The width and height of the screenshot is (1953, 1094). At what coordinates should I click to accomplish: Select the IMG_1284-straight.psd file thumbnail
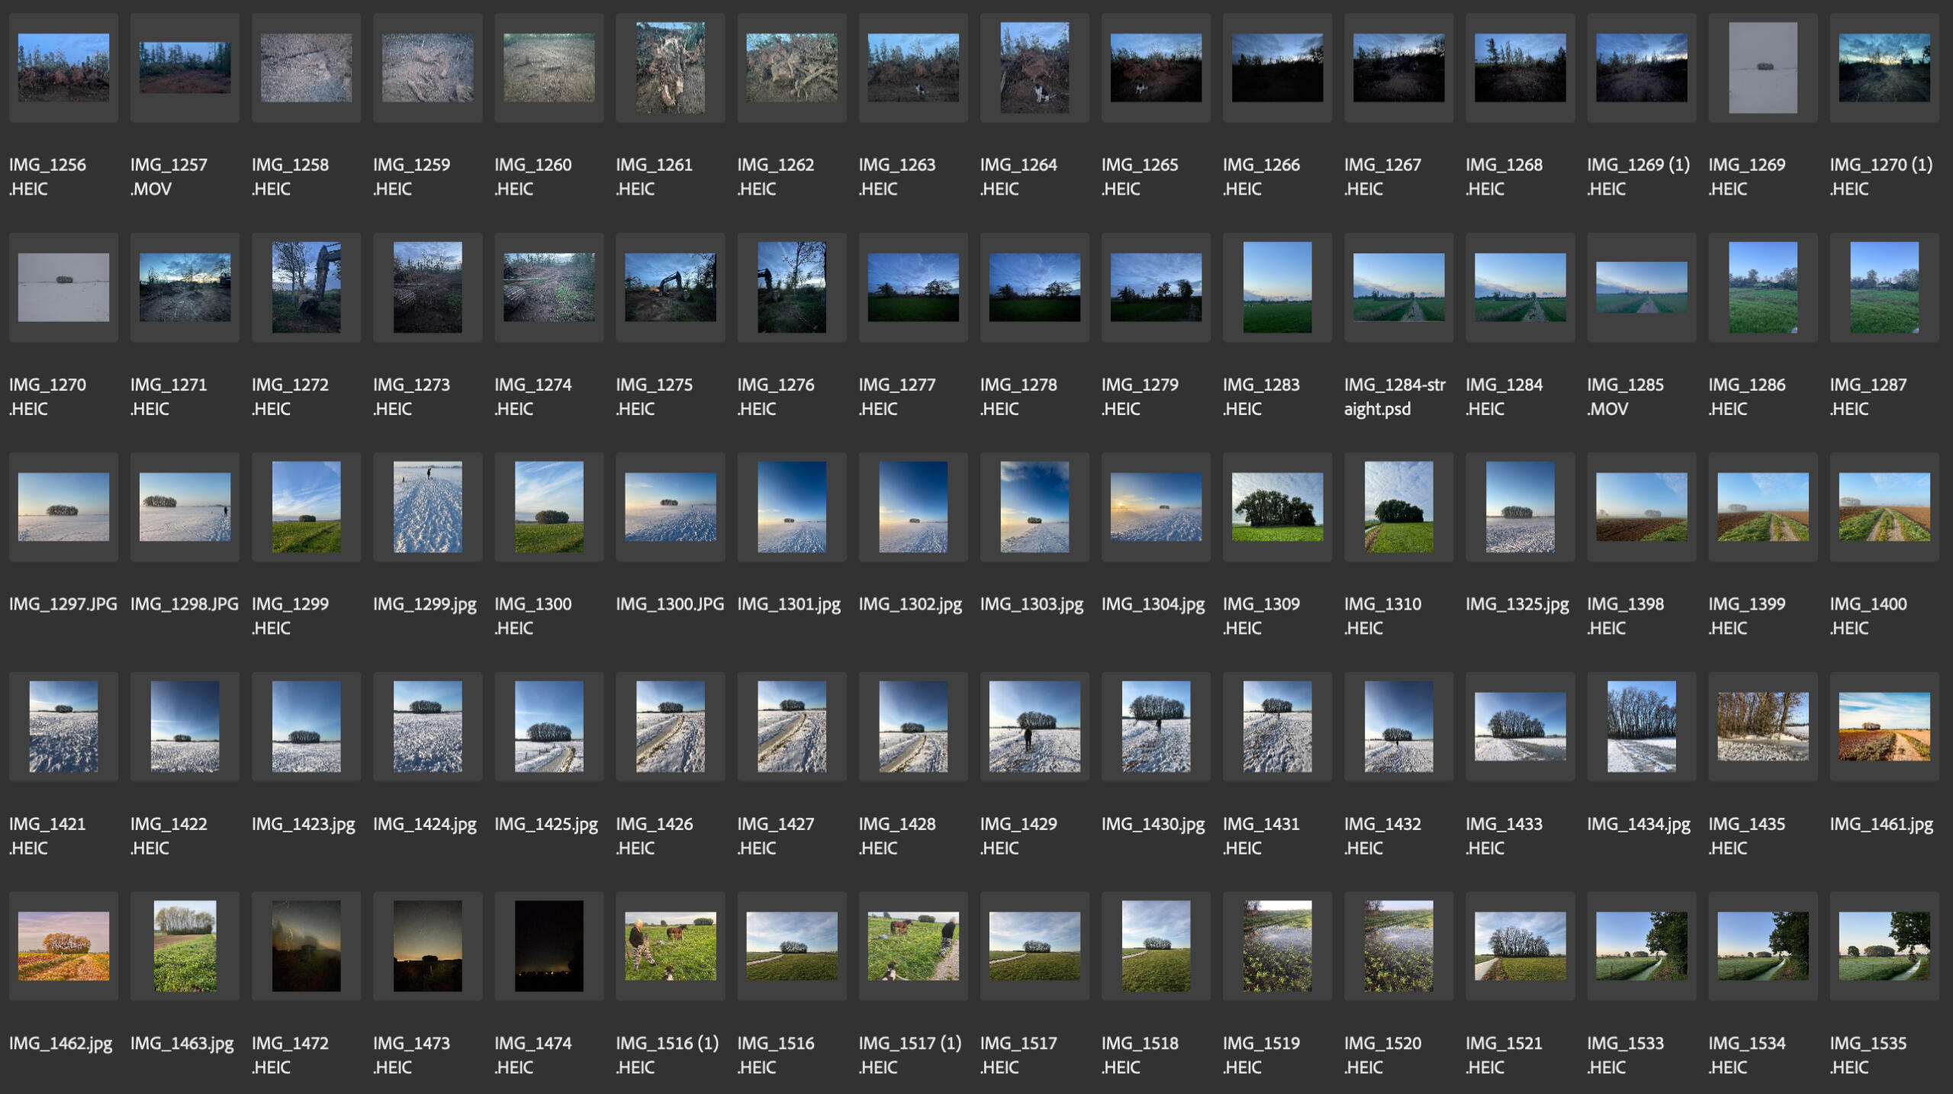click(1398, 287)
